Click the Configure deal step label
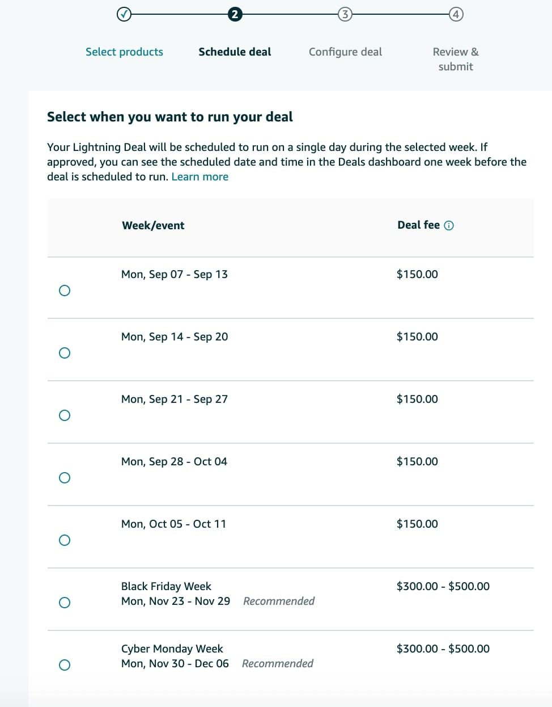Viewport: 552px width, 707px height. point(345,52)
